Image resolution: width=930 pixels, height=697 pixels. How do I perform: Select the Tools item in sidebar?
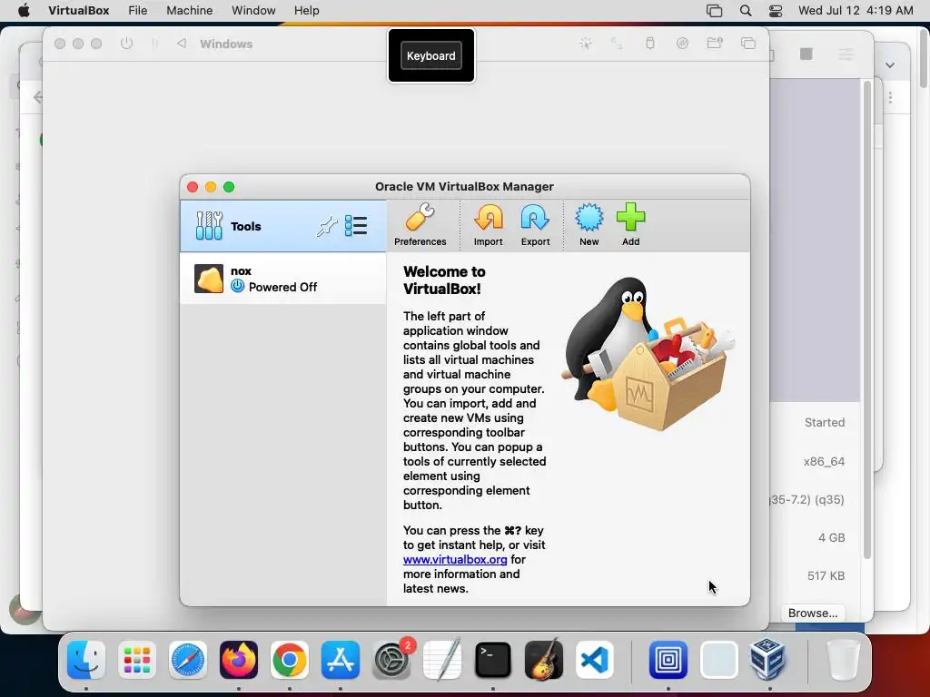(x=283, y=226)
